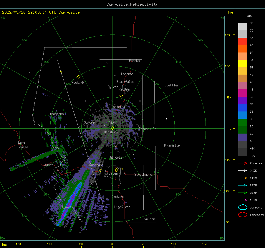Click the orange 111V arrow icon
Image resolution: width=265 pixels, height=248 pixels.
pyautogui.click(x=243, y=178)
